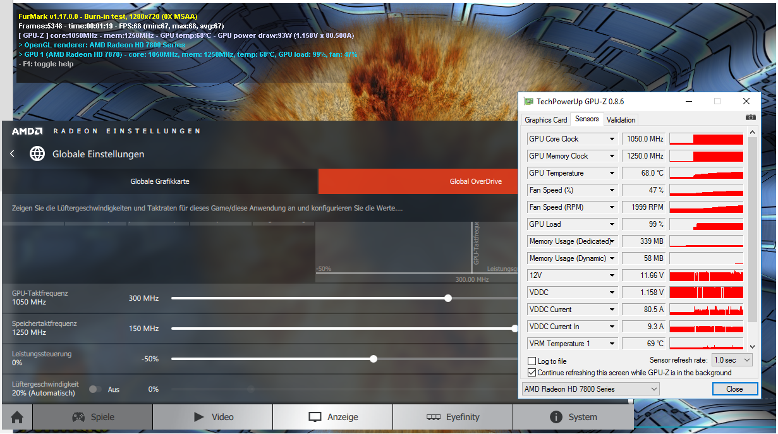Screen dimensions: 778x434
Task: Click the gamepad icon on Spiele
Action: click(x=78, y=417)
